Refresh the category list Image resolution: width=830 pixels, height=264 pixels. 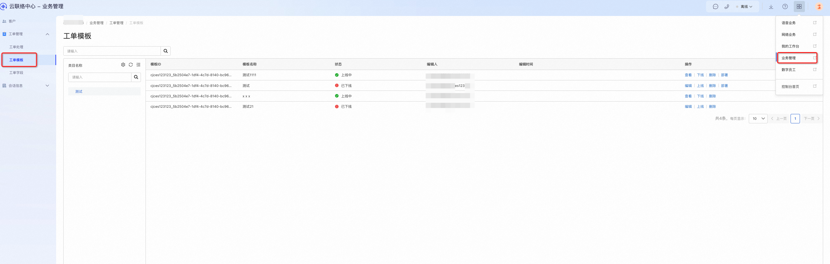pyautogui.click(x=131, y=65)
